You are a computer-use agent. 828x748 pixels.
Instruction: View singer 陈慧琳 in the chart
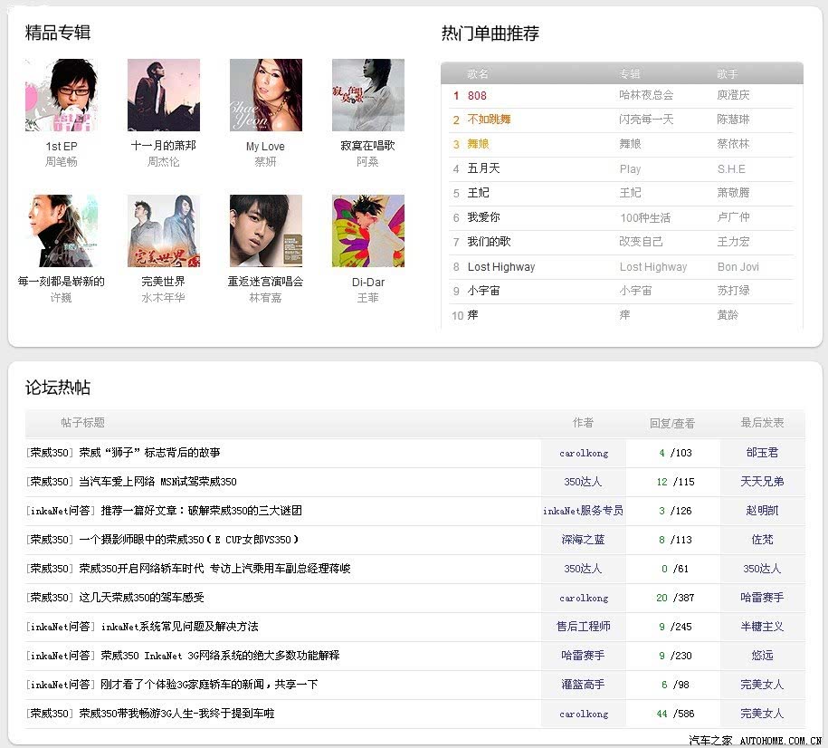coord(734,120)
